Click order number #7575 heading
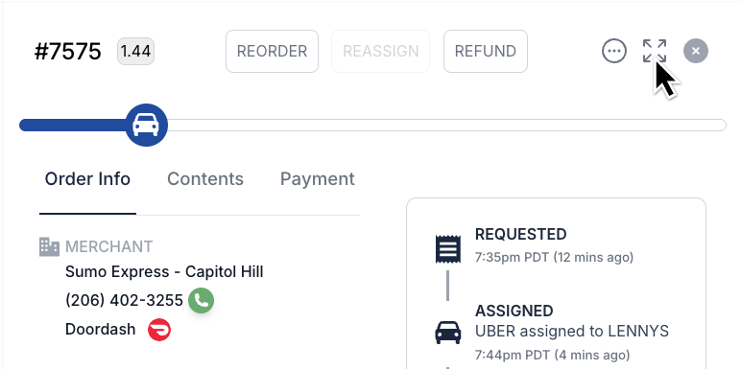741x370 pixels. [67, 51]
